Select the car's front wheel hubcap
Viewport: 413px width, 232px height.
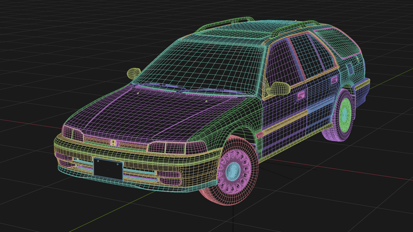click(233, 171)
